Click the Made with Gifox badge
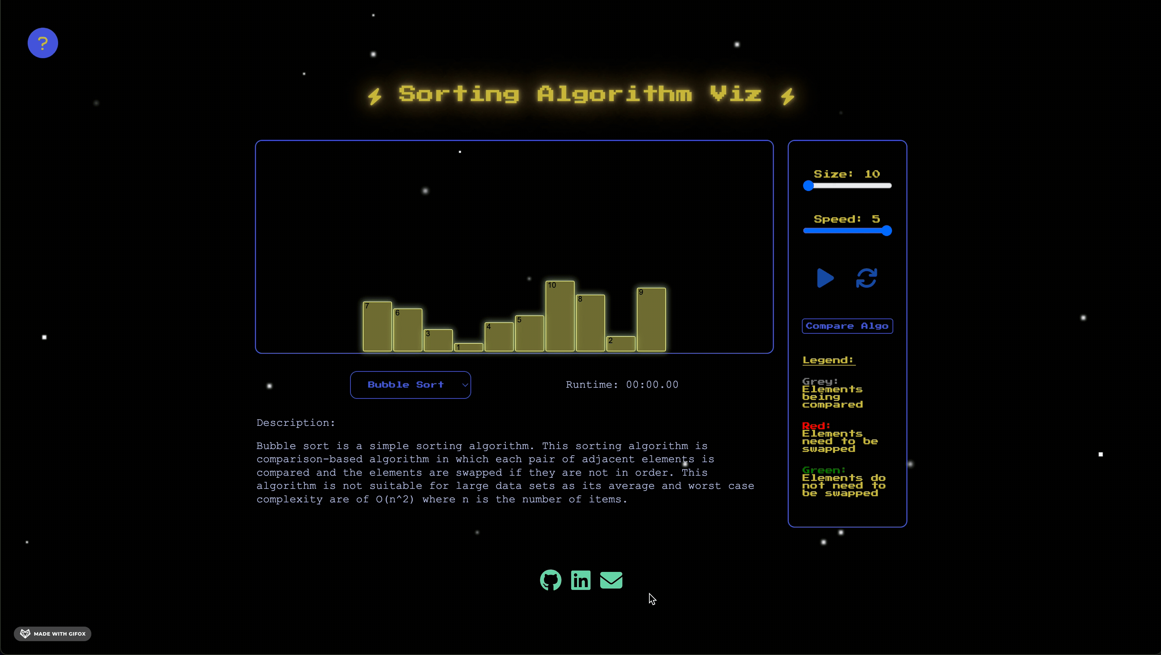The height and width of the screenshot is (655, 1161). click(x=53, y=634)
